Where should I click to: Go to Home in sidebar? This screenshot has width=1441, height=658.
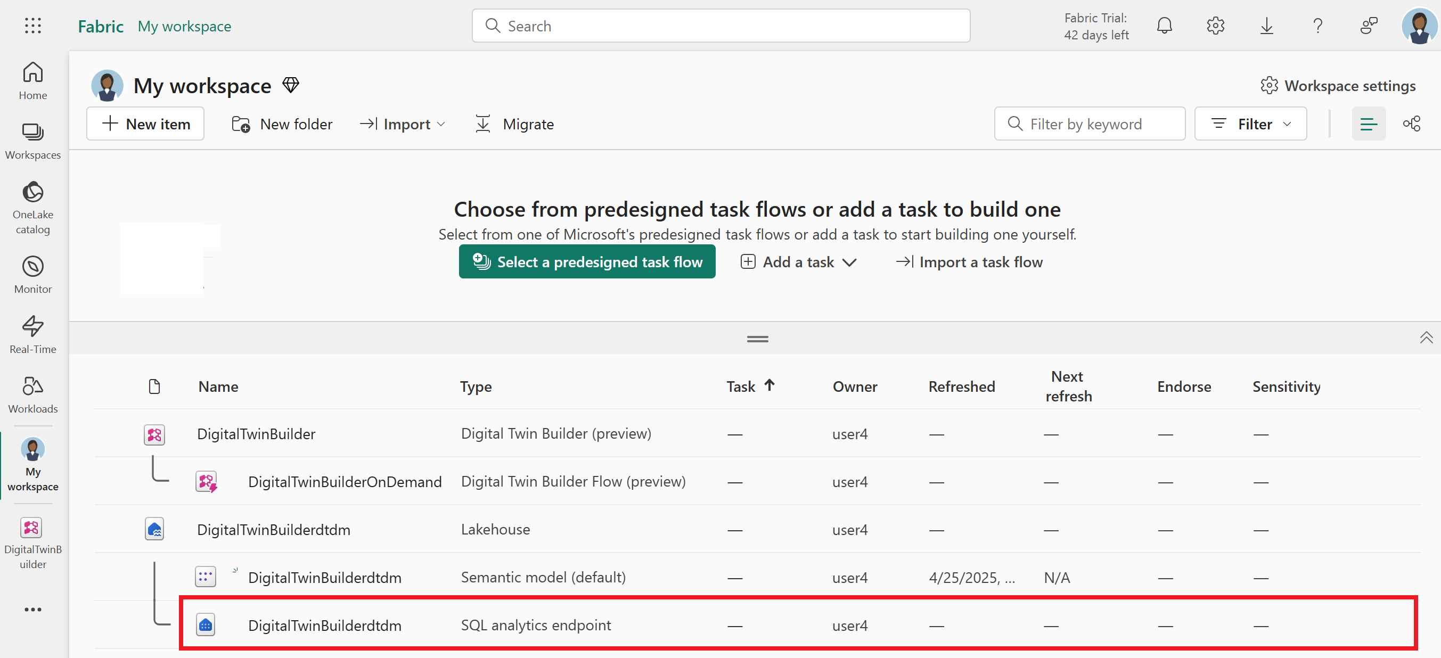[x=33, y=81]
